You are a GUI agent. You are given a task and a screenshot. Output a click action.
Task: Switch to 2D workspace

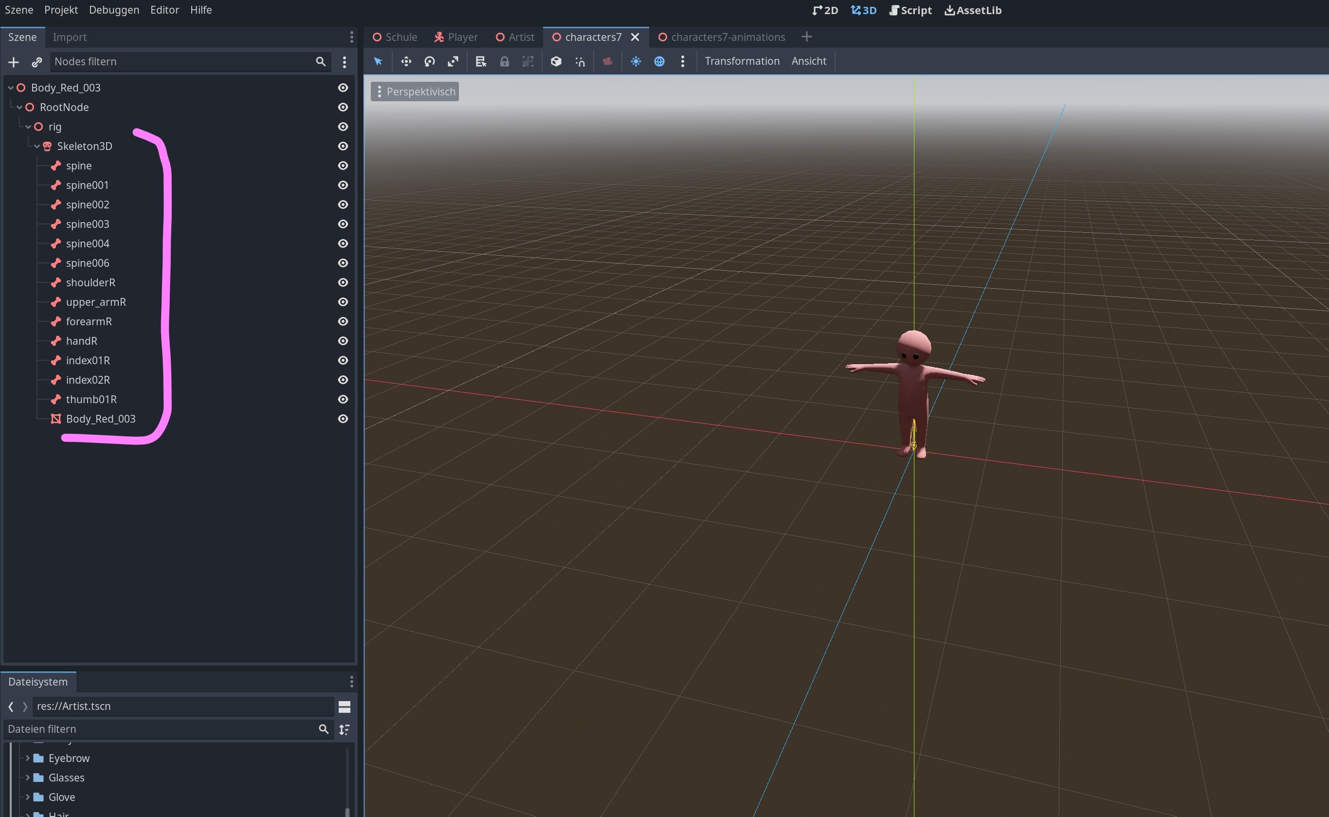[x=825, y=10]
